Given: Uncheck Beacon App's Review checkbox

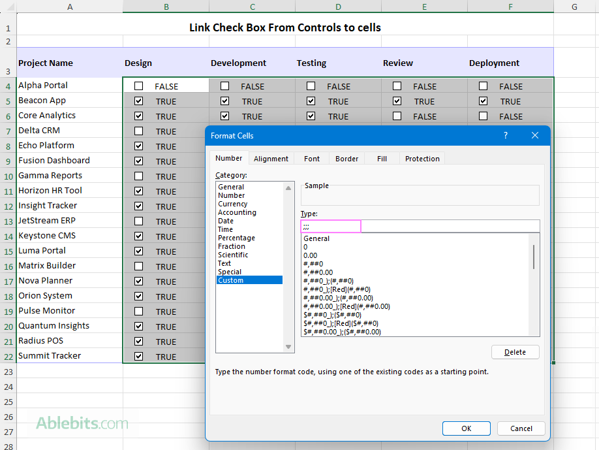Looking at the screenshot, I should (x=397, y=101).
